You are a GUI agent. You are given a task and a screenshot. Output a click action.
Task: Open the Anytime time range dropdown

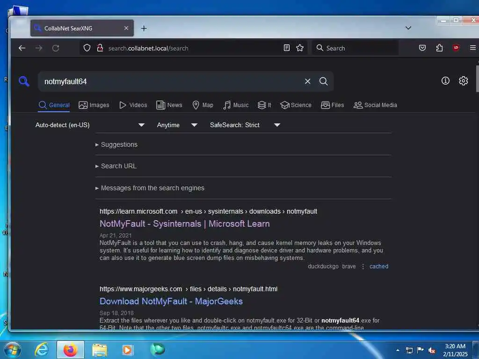[x=177, y=125]
